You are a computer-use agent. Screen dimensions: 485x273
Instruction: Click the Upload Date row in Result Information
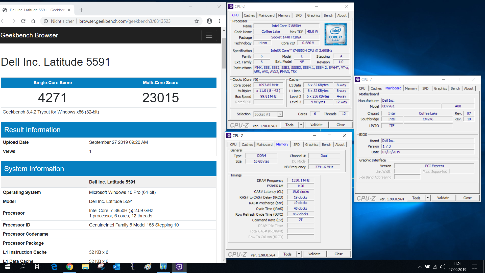pos(109,142)
